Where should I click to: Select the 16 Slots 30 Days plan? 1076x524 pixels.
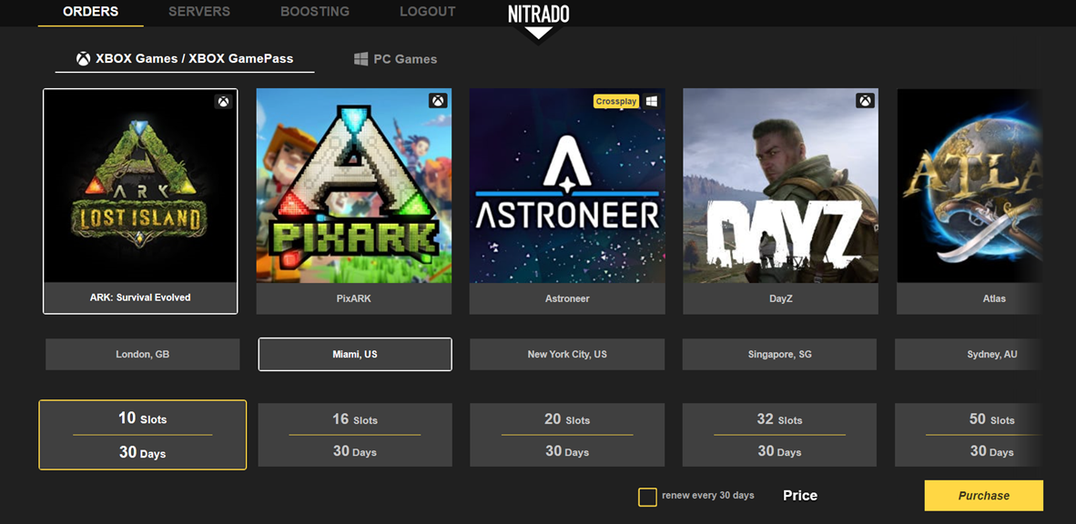354,435
